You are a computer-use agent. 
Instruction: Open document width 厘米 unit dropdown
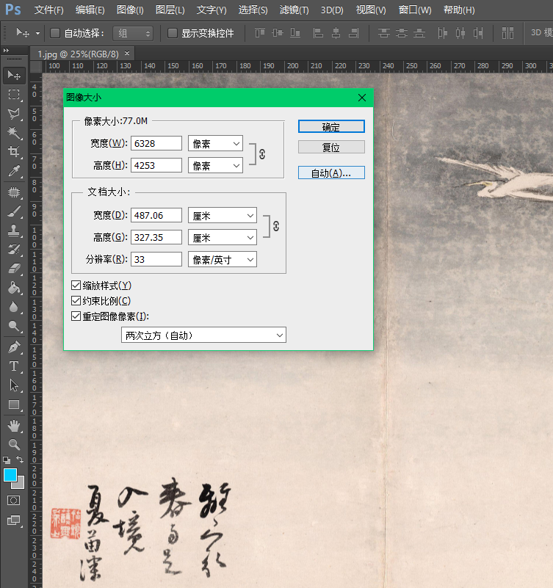223,215
